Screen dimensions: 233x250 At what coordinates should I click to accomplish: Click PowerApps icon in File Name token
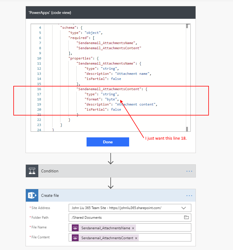(x=75, y=228)
